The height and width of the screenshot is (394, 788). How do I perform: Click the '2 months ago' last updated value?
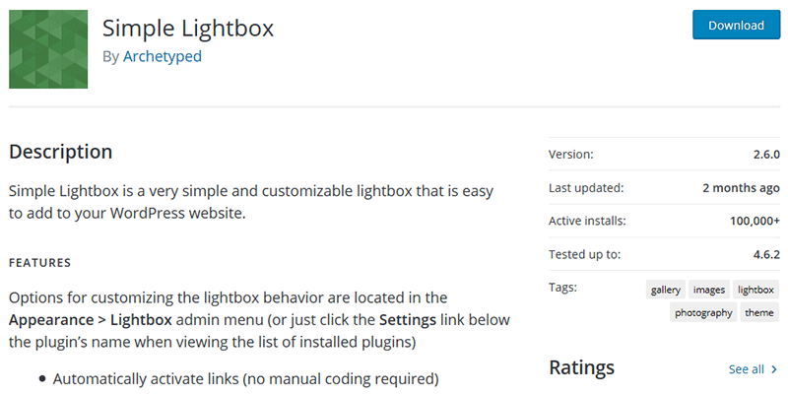(x=741, y=188)
